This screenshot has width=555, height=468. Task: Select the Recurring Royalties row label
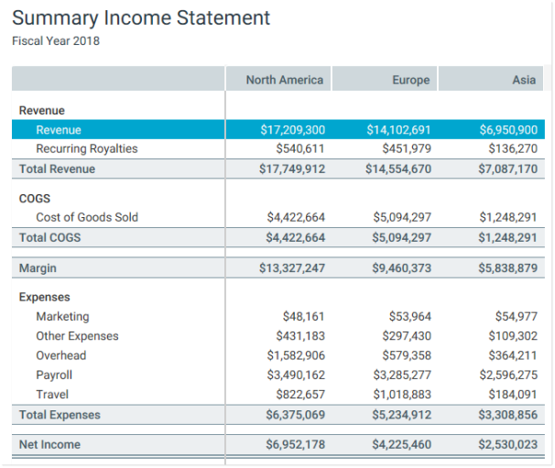point(86,148)
